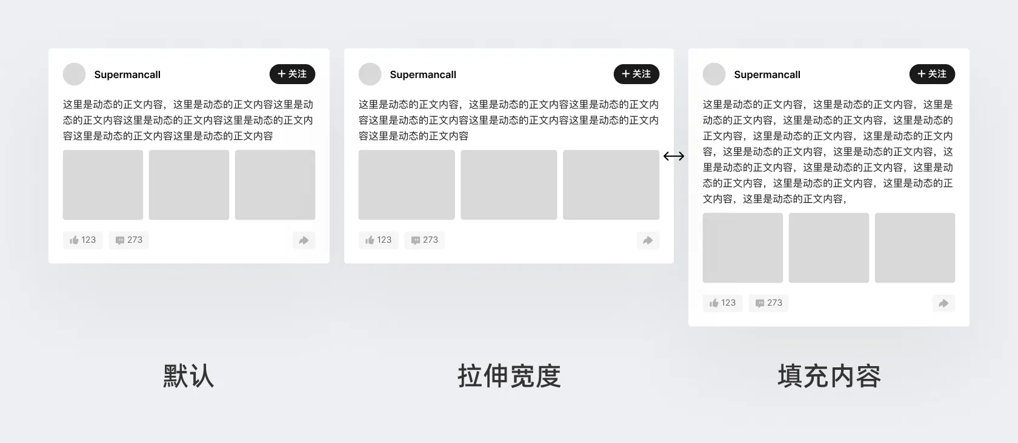Click the horizontal resize arrow handle
1018x443 pixels.
click(x=674, y=156)
